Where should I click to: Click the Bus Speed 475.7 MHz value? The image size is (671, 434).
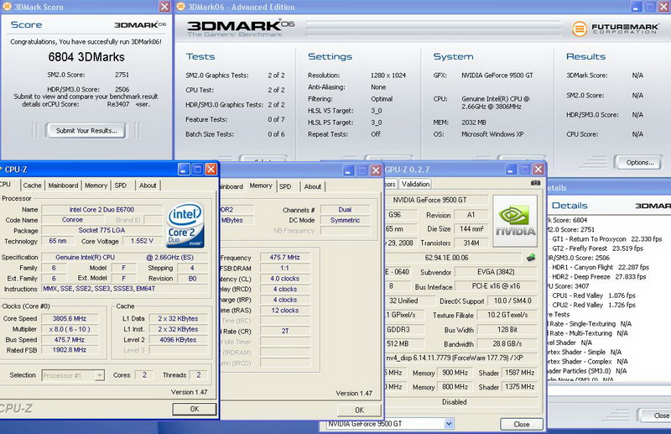pos(70,339)
